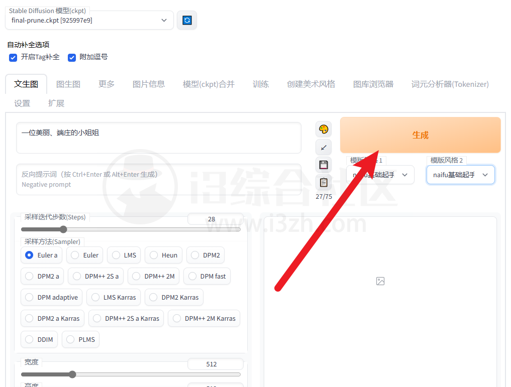Open the 设置 tab

coord(22,103)
